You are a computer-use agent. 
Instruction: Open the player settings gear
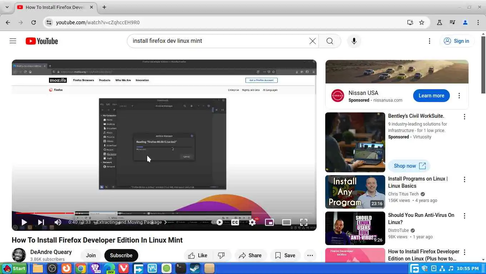coord(252,222)
